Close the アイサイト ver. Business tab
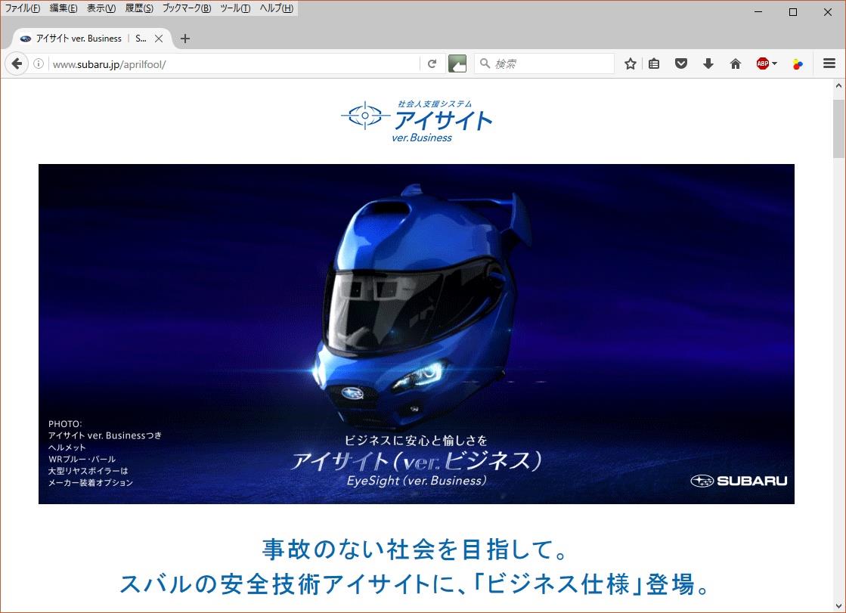Screen dimensions: 846x613 (x=159, y=39)
